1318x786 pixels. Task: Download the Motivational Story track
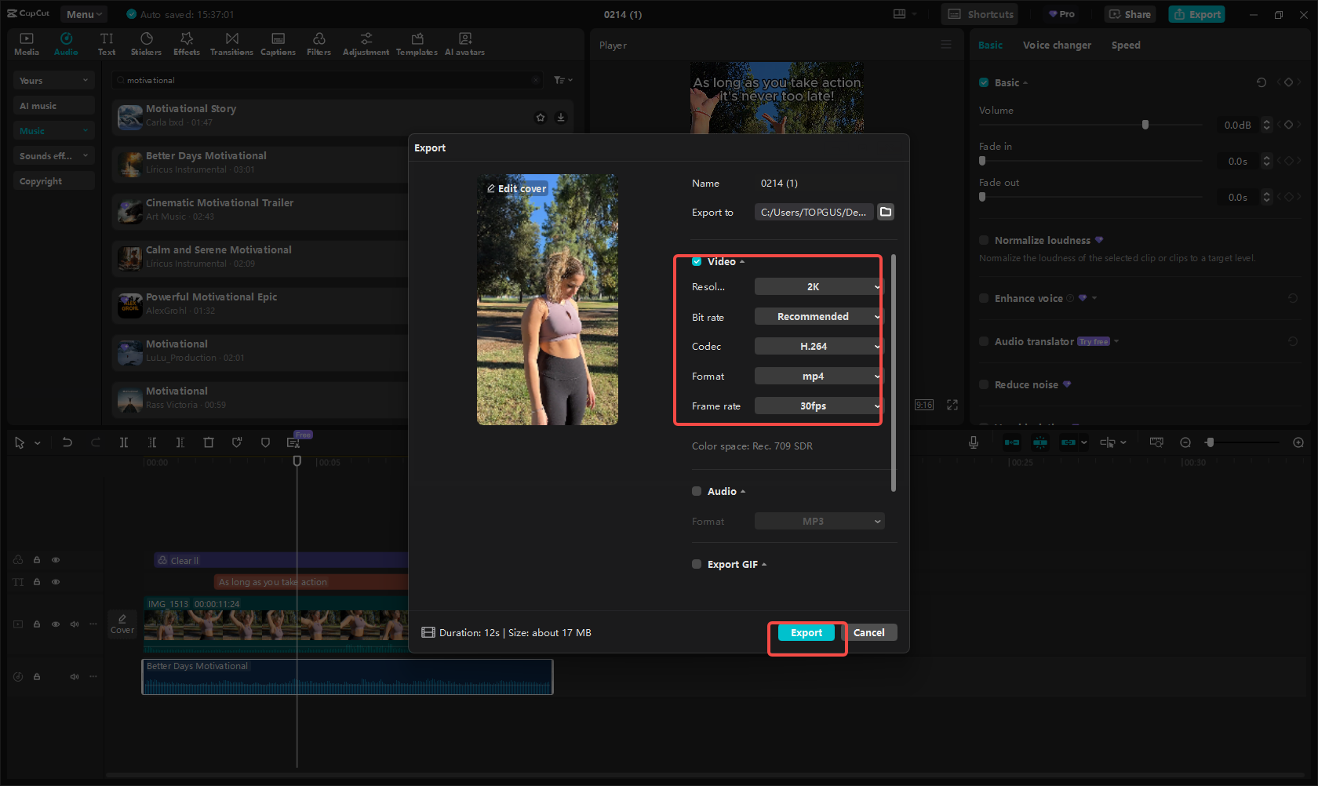pos(561,118)
